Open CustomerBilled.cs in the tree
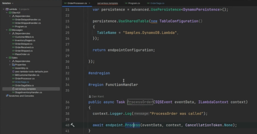This screenshot has height=134, width=257. pyautogui.click(x=24, y=37)
